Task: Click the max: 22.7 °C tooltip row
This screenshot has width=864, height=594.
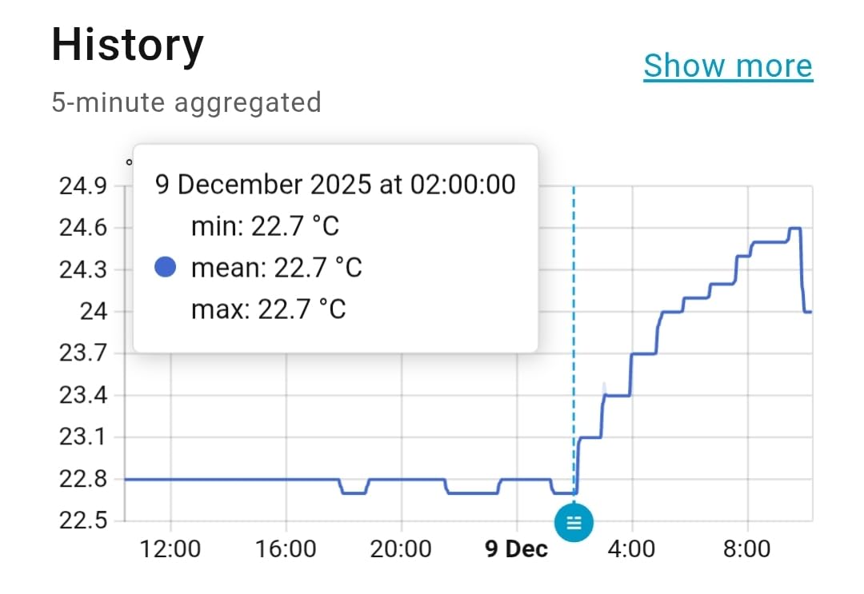Action: [268, 309]
